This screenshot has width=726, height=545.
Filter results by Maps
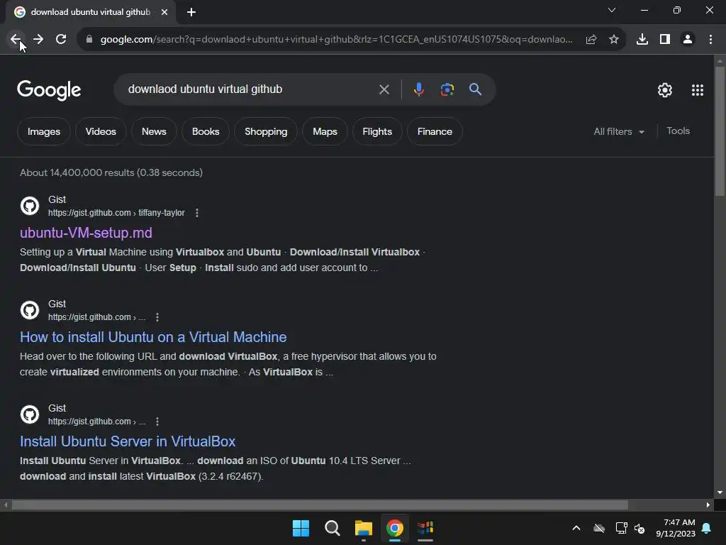(x=325, y=131)
